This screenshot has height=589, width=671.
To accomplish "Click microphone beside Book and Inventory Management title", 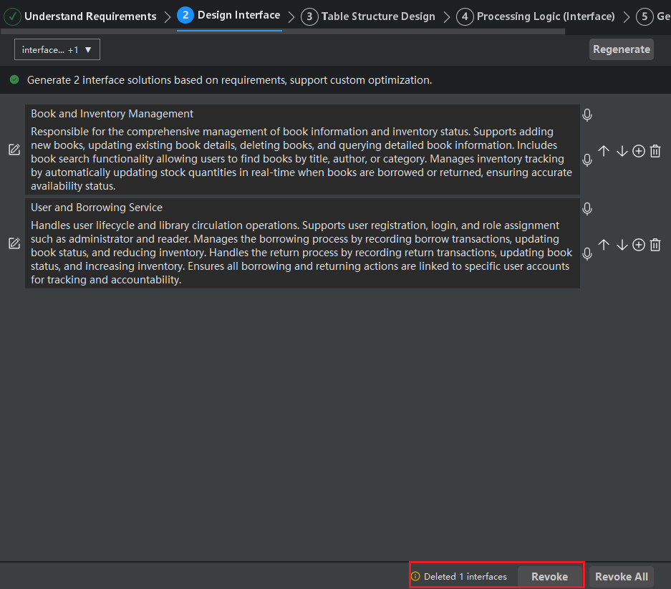I will tap(587, 115).
